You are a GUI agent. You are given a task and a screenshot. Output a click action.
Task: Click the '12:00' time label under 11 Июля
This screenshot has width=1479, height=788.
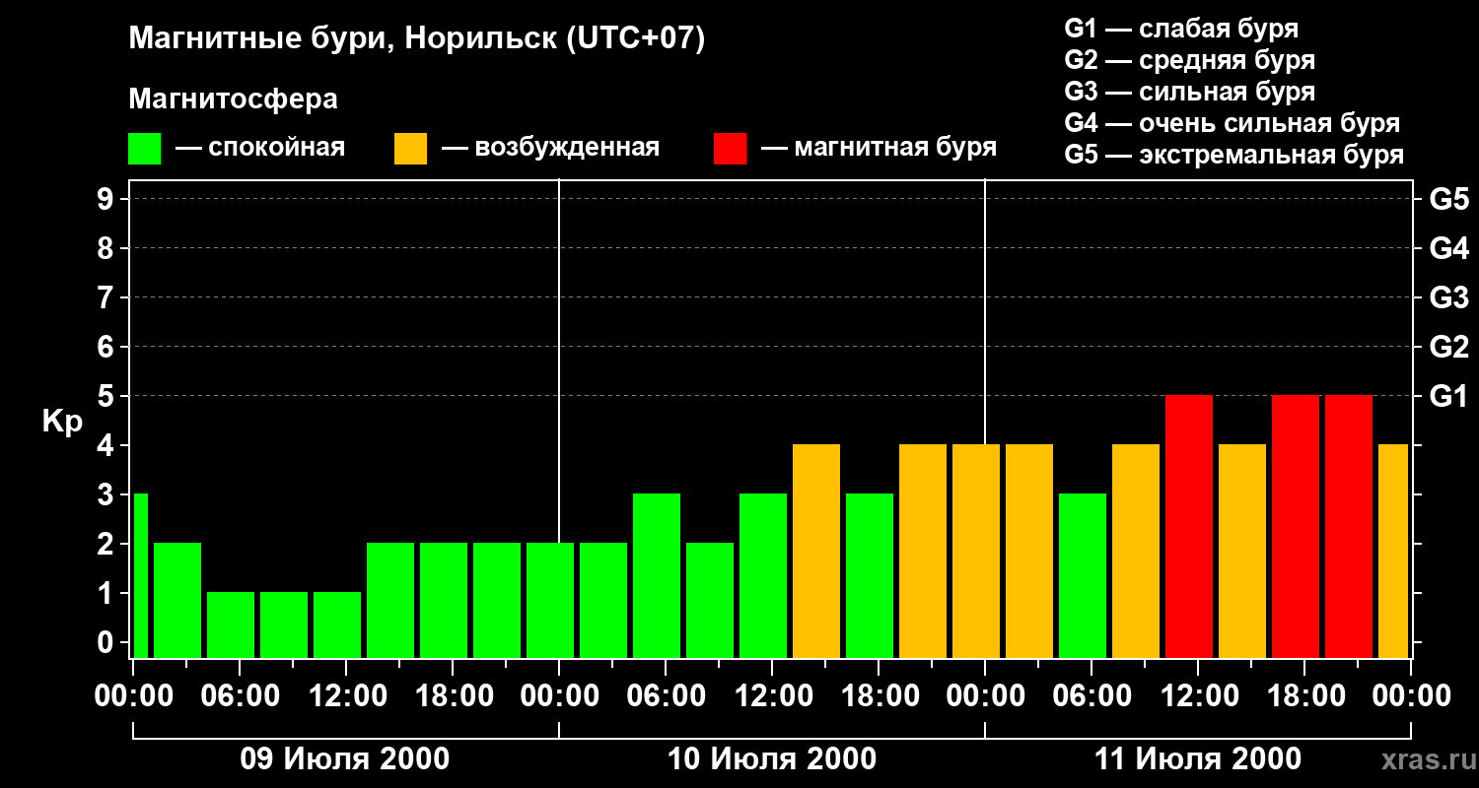[x=1198, y=695]
